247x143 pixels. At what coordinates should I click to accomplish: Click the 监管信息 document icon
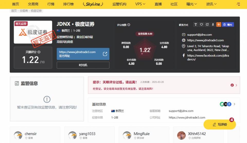point(17,83)
